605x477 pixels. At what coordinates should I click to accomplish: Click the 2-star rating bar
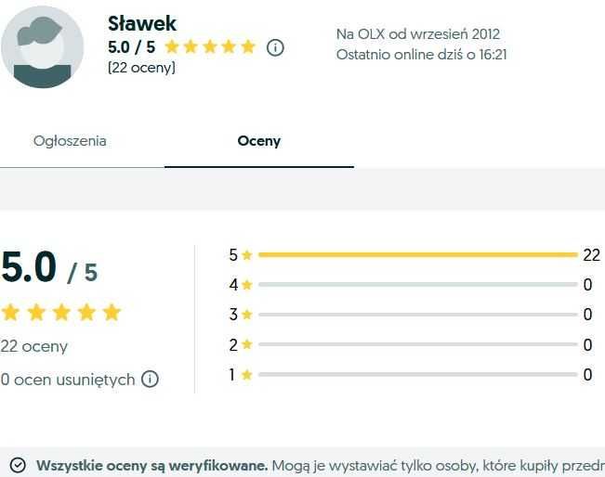(x=418, y=344)
